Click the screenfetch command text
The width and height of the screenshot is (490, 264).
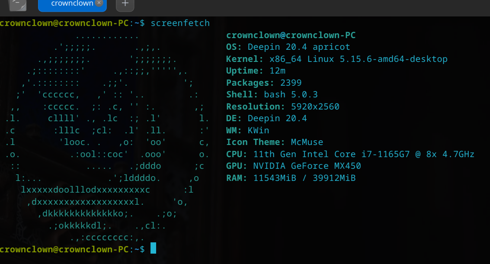[x=180, y=23]
